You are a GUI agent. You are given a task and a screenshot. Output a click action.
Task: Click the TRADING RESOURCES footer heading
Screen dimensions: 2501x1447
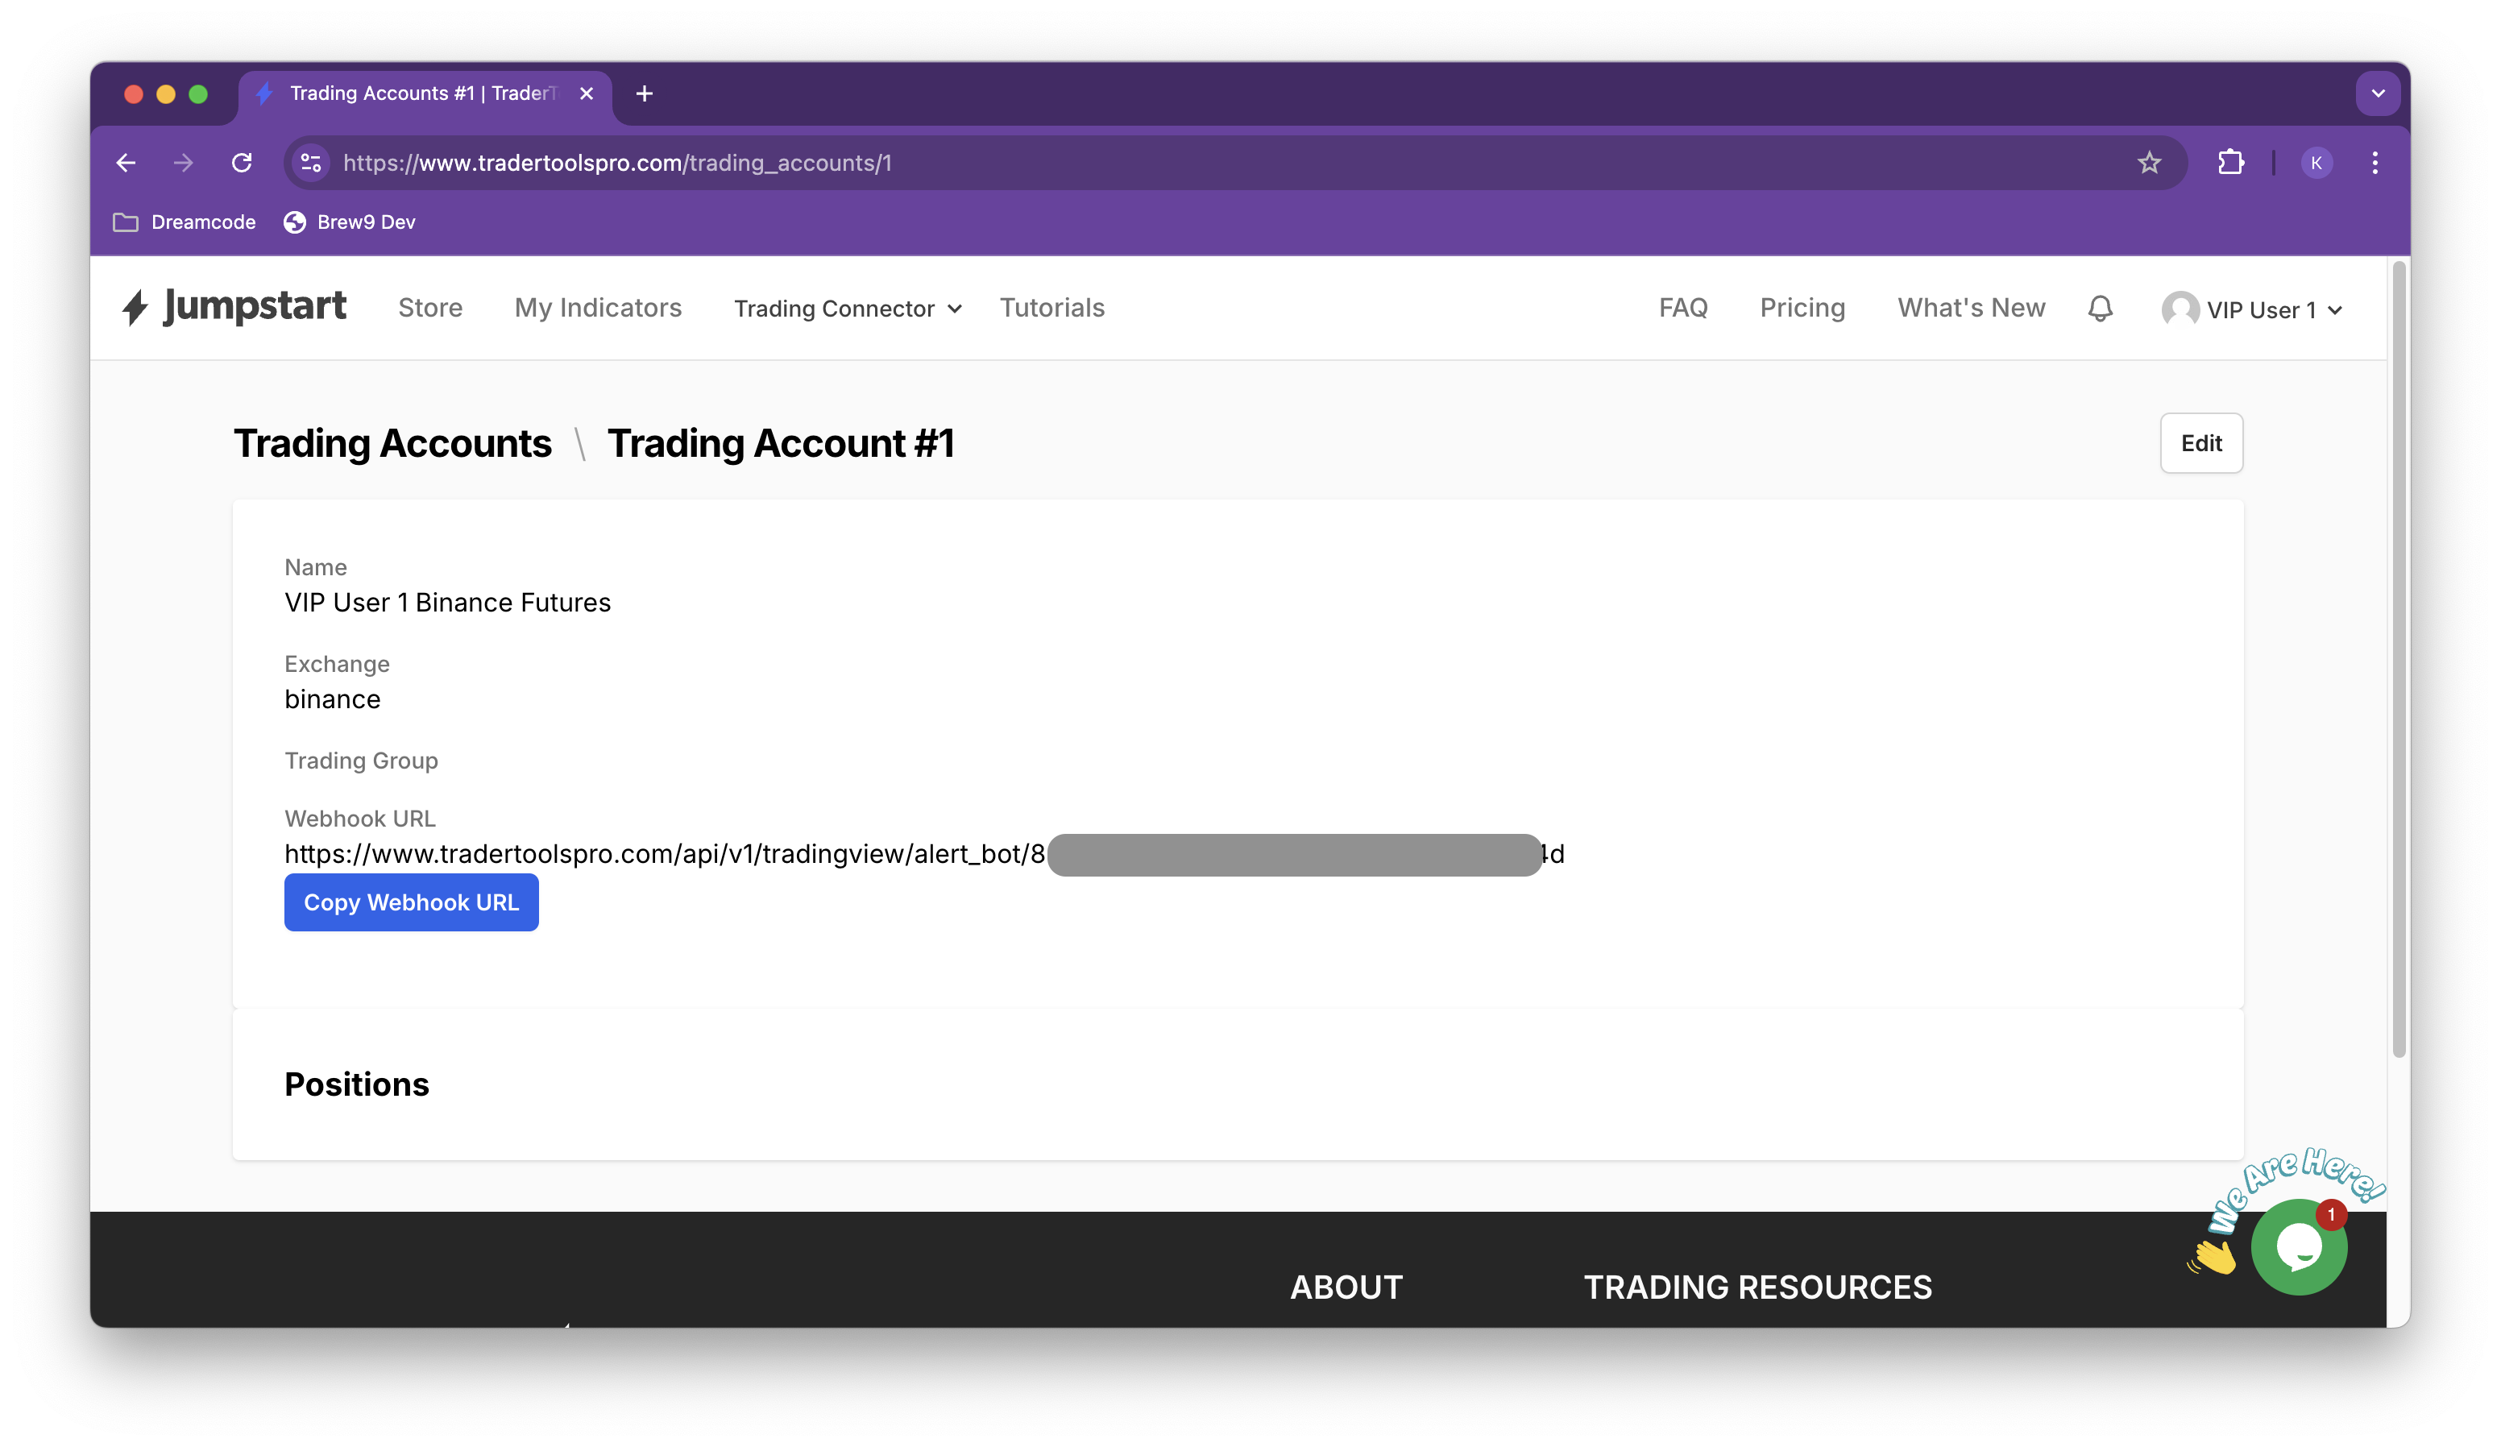(1757, 1287)
